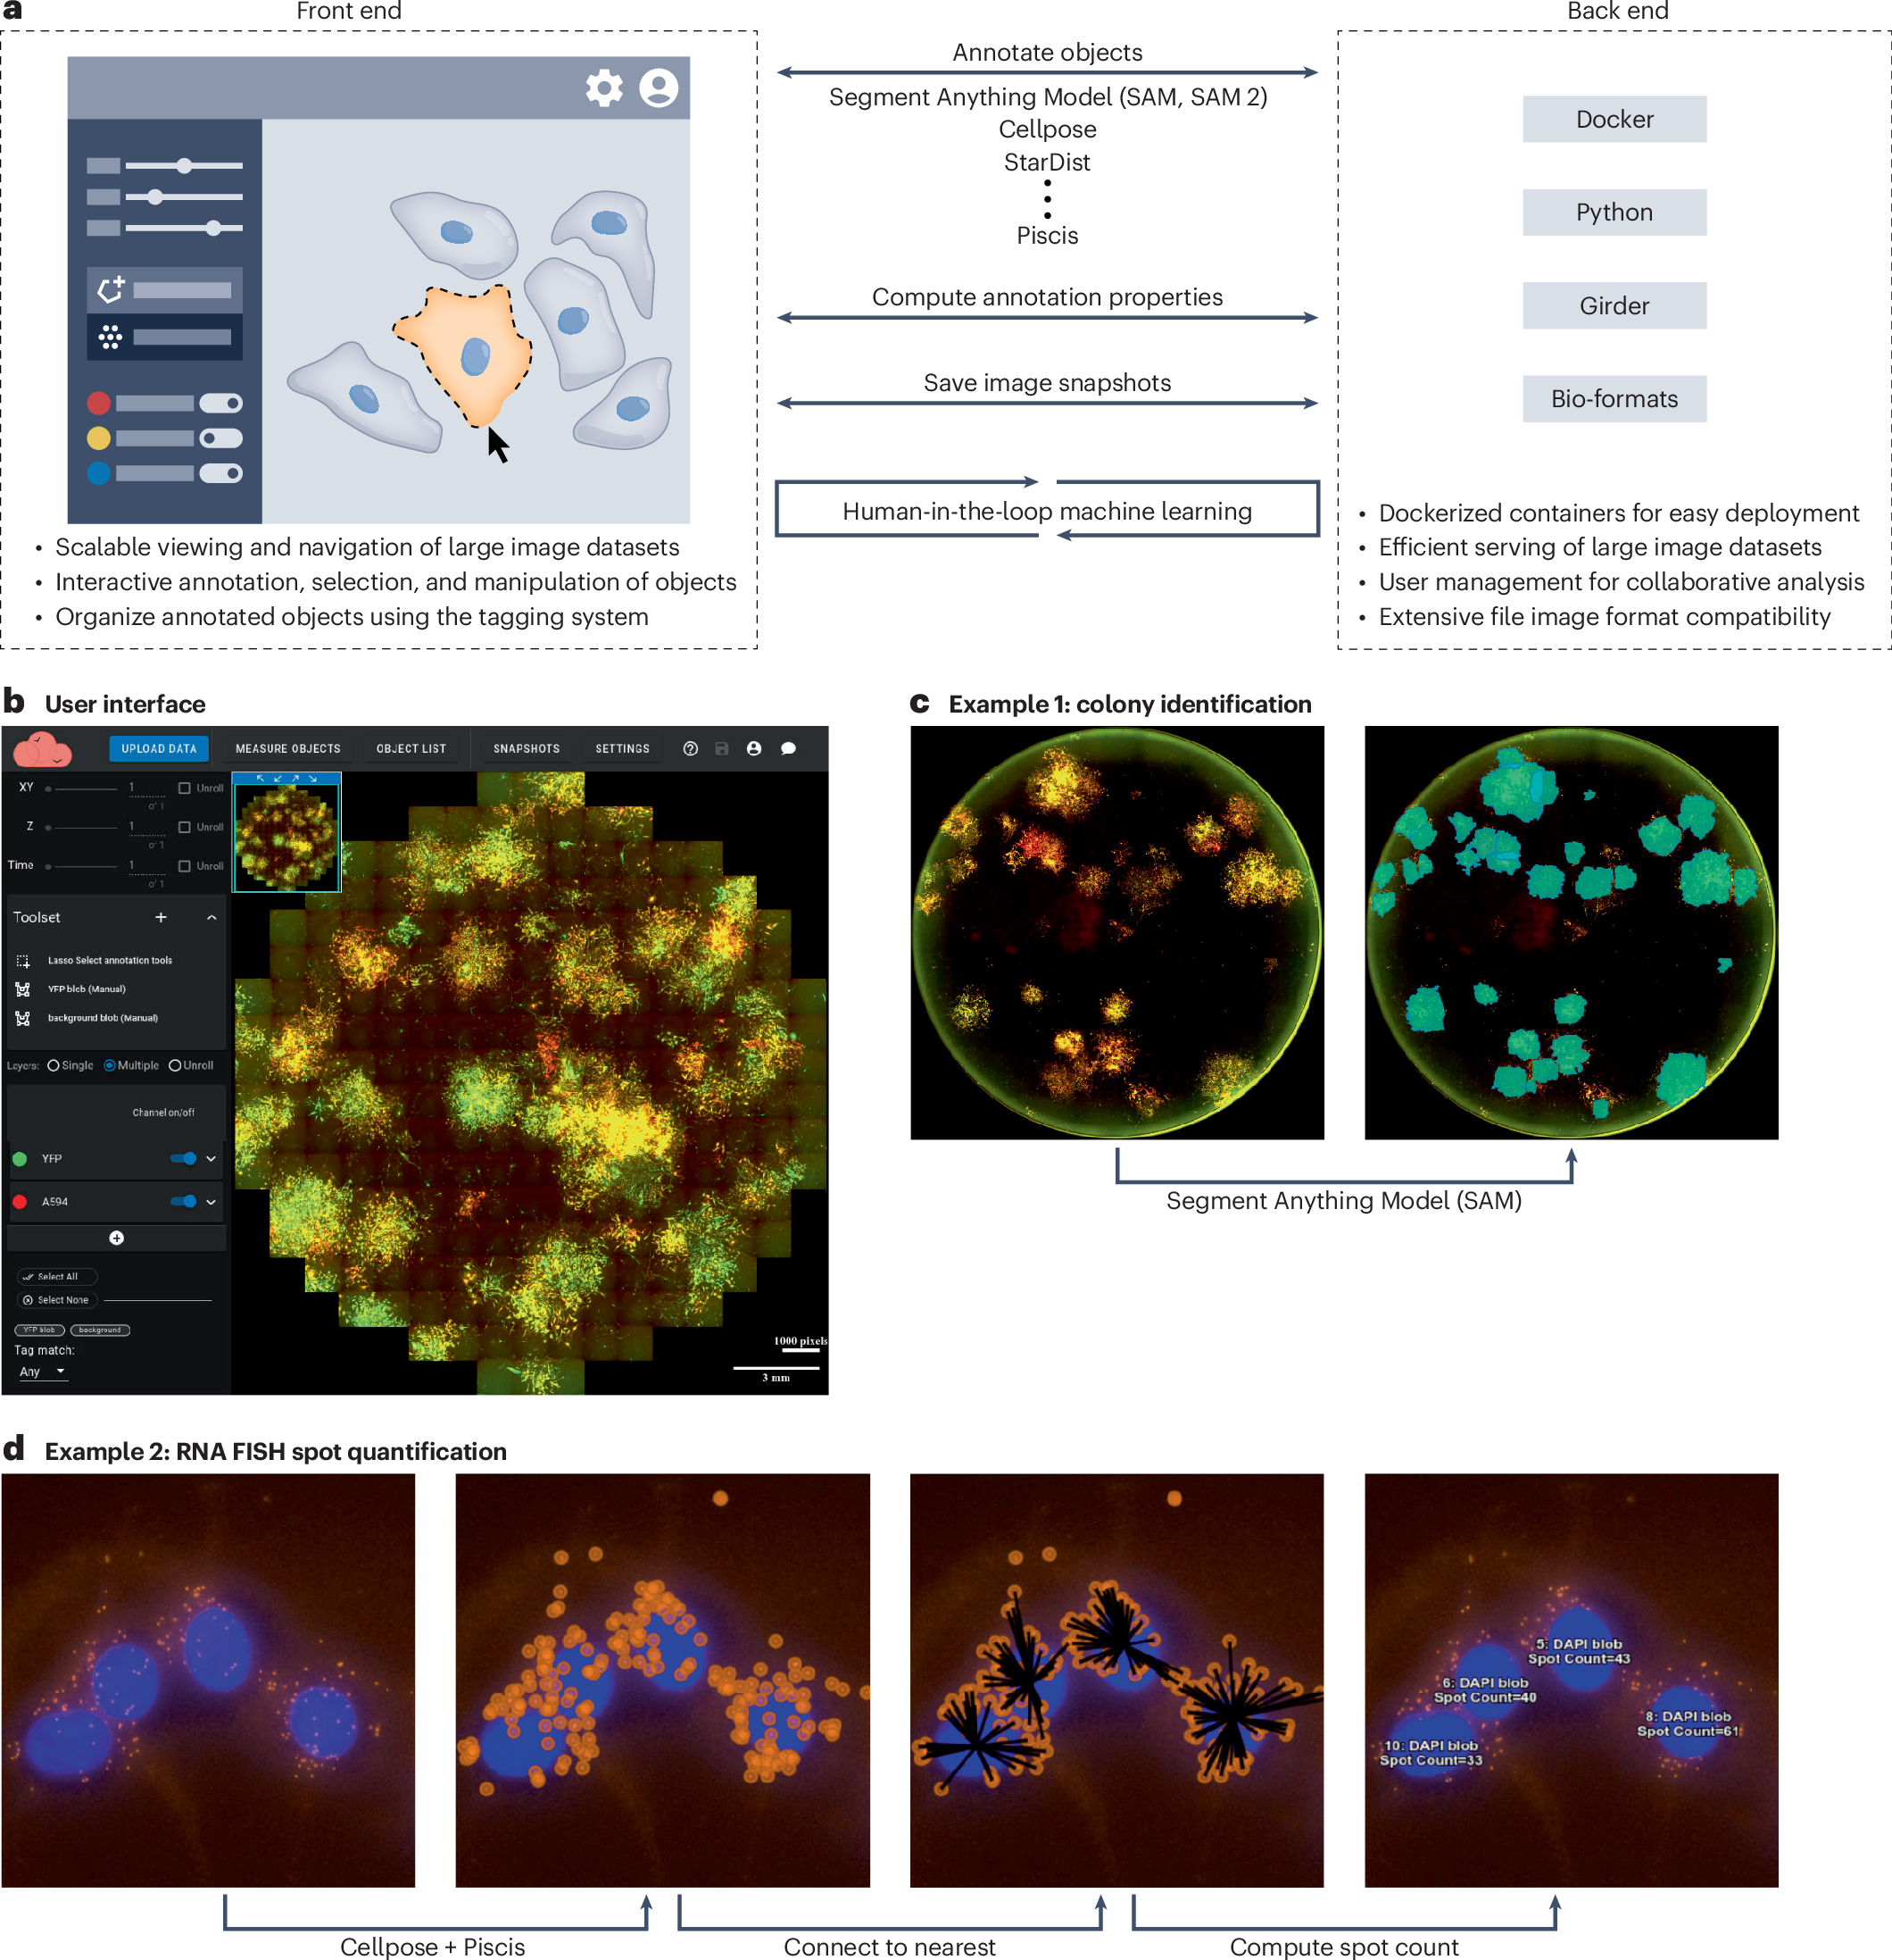Choose the background blob manual tool
The height and width of the screenshot is (1960, 1892).
(x=102, y=1018)
